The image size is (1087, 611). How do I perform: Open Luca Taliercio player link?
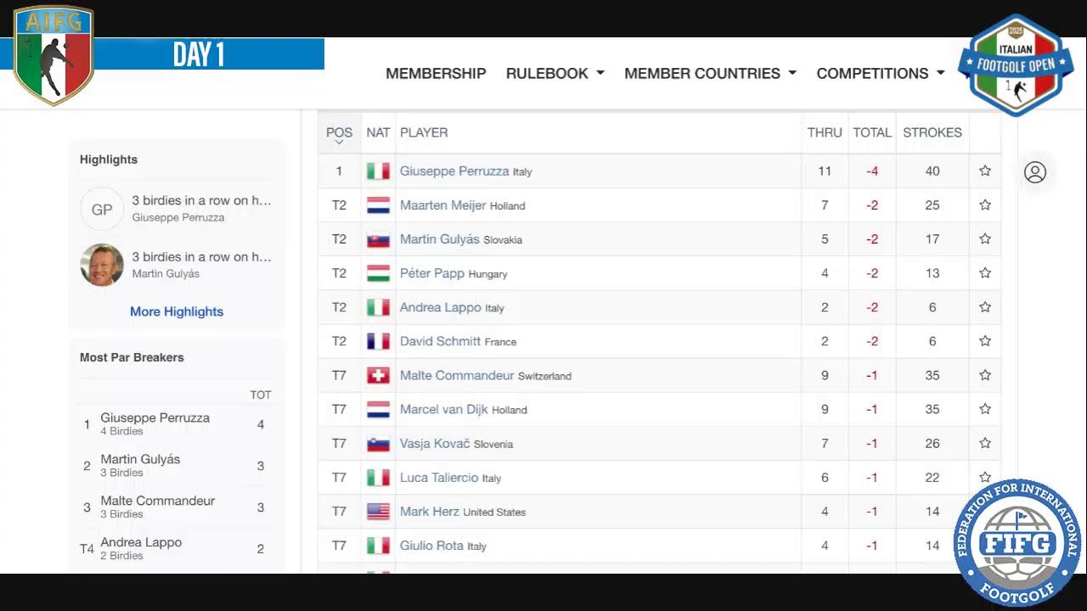pos(439,477)
